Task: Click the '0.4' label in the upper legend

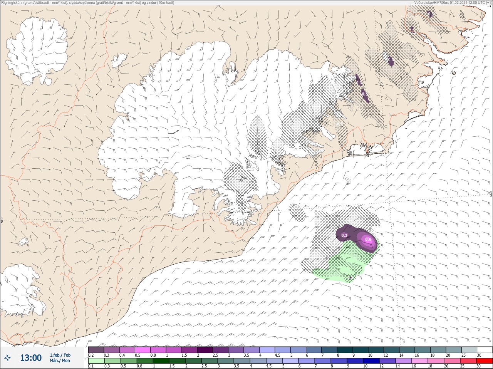Action: click(122, 355)
